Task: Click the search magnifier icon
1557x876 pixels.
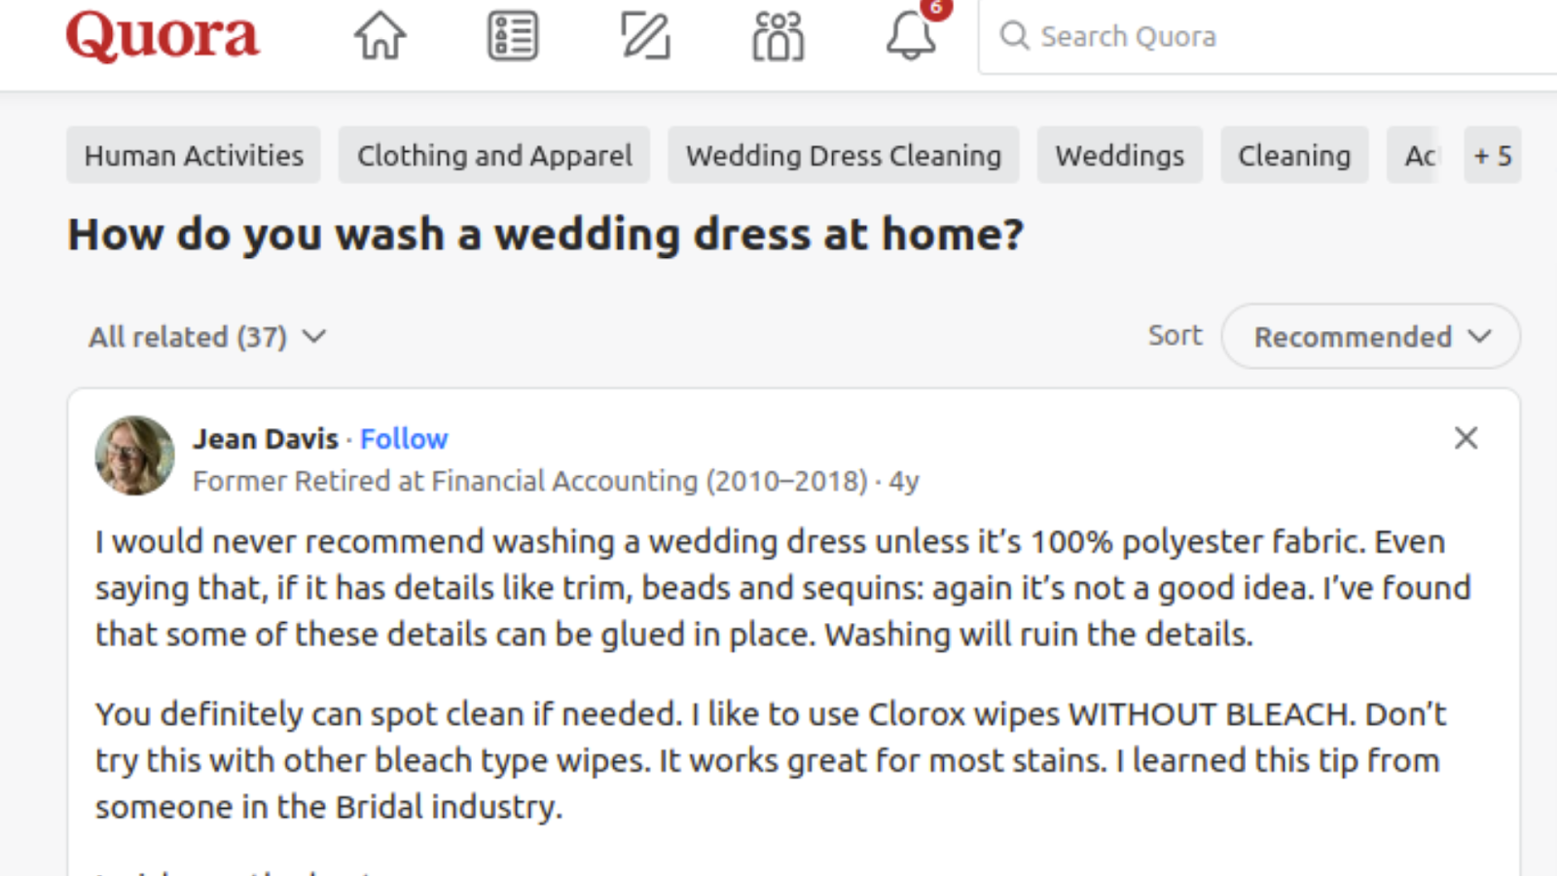Action: pyautogui.click(x=1014, y=37)
